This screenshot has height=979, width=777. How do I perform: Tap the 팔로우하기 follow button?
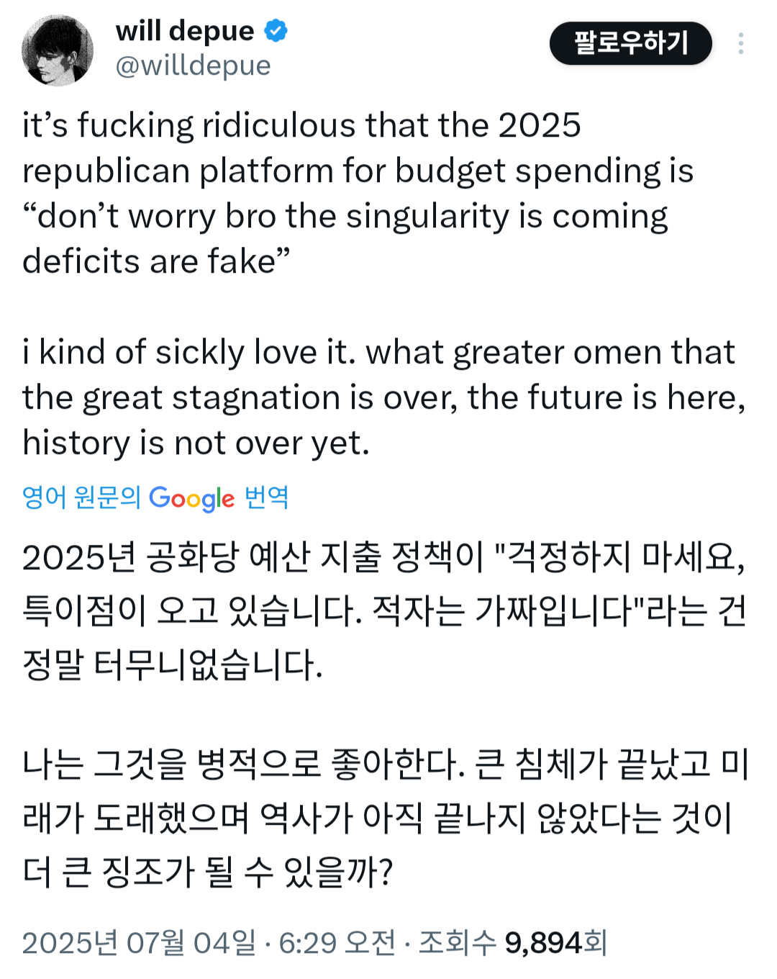point(631,43)
